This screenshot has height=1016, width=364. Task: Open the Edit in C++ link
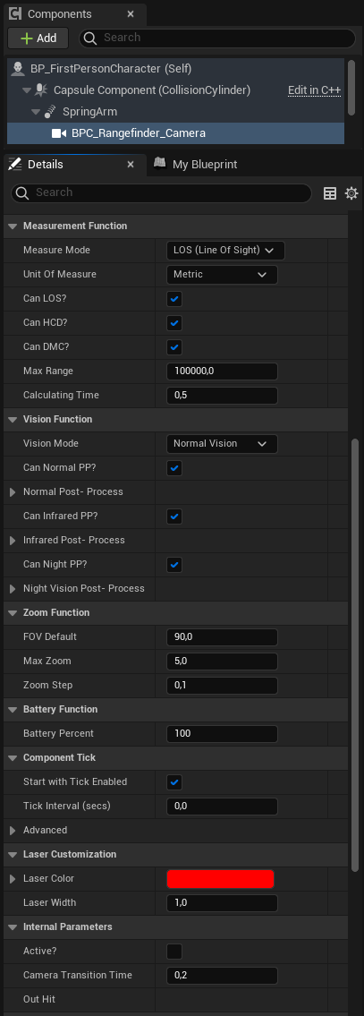314,90
